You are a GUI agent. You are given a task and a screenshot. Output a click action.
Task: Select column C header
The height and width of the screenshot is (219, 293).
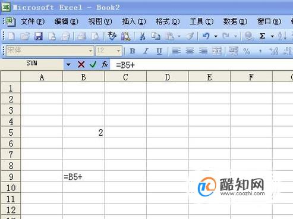tap(125, 77)
